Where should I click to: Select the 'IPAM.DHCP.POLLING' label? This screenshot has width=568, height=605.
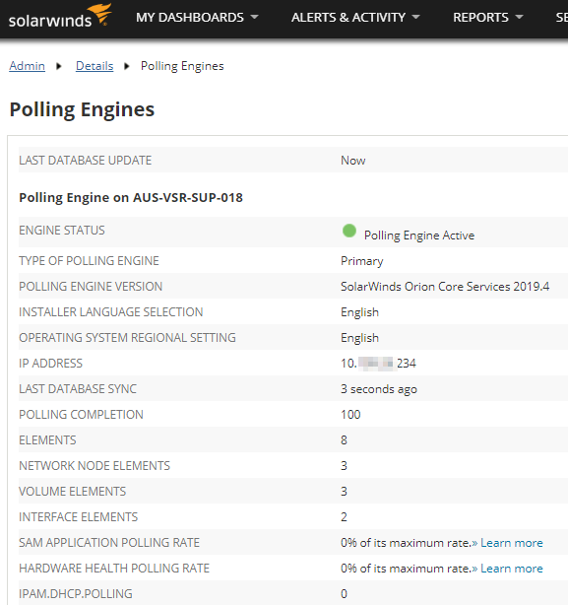76,594
